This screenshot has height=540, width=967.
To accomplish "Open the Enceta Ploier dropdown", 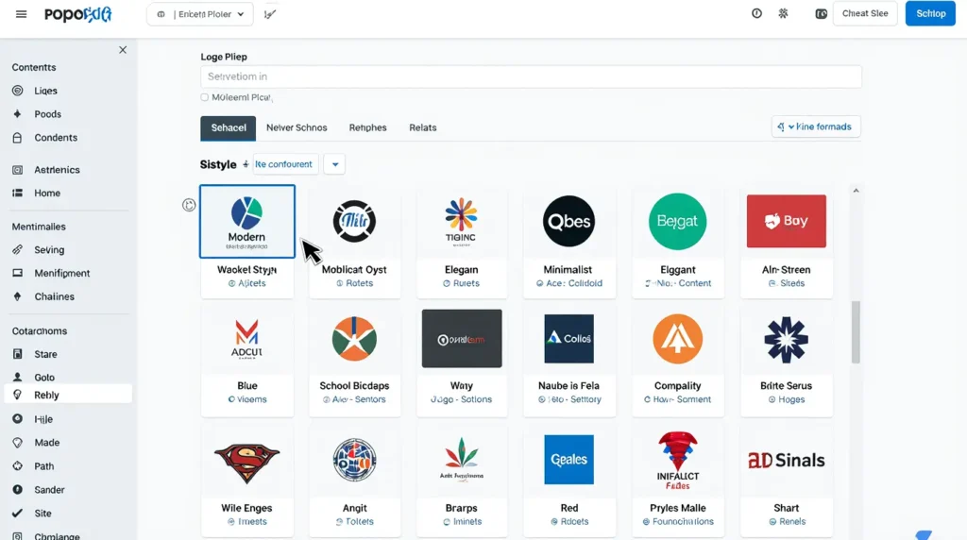I will click(x=200, y=14).
